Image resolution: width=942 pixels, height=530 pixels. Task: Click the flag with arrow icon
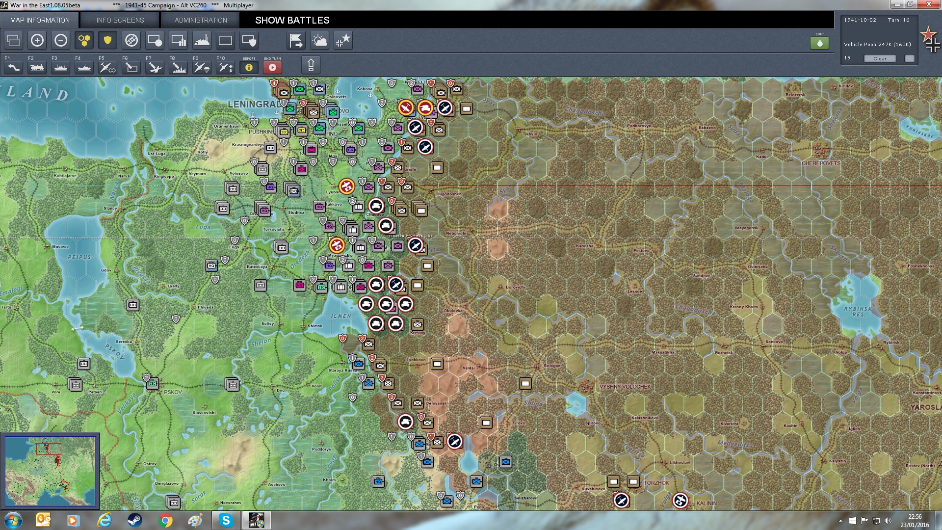(296, 40)
